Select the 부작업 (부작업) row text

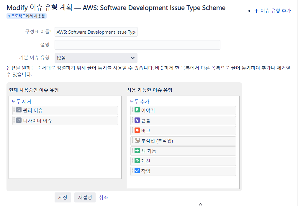[x=157, y=141]
